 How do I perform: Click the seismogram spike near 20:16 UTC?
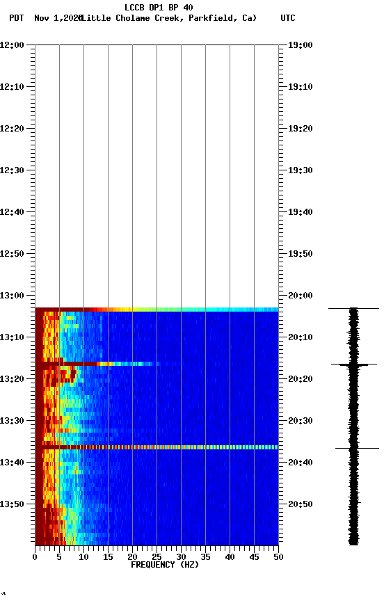pos(354,364)
